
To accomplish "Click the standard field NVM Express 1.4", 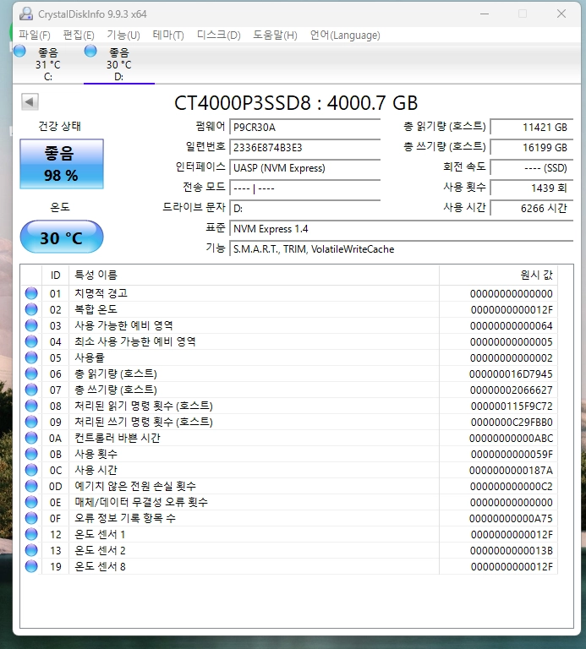I will (x=402, y=228).
